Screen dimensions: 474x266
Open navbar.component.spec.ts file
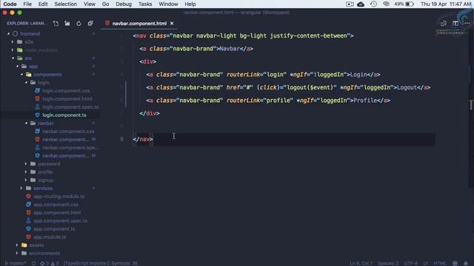(70, 148)
